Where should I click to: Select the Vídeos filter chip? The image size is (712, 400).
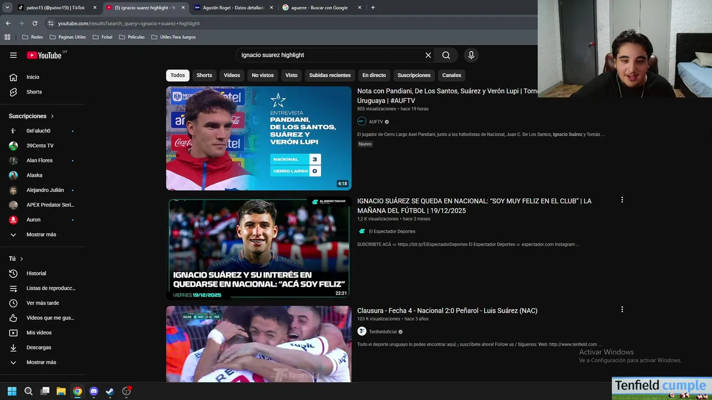(232, 75)
